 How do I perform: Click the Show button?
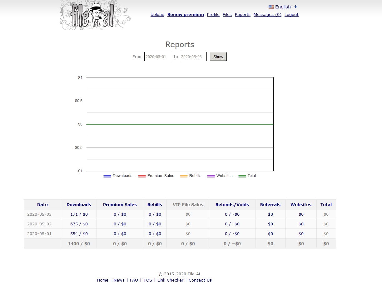coord(218,57)
